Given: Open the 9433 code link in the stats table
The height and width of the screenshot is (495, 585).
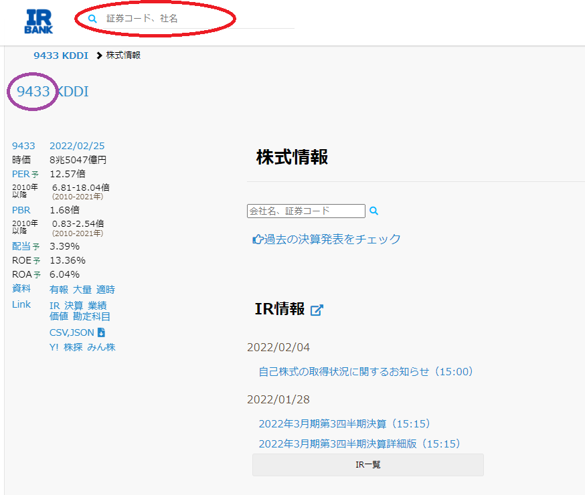Looking at the screenshot, I should (23, 146).
